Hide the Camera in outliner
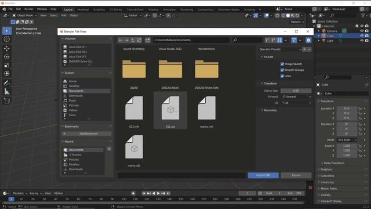Screen dimensions: 371x209 362,31
